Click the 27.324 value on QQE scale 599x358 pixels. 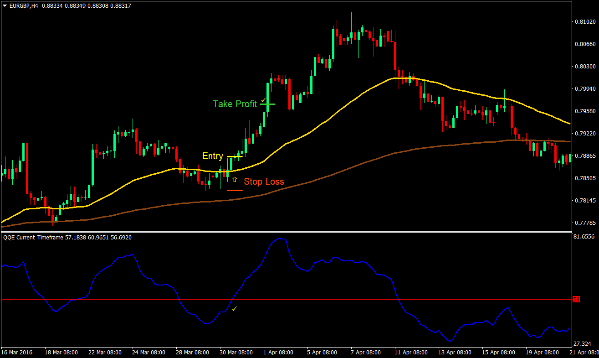(x=583, y=343)
